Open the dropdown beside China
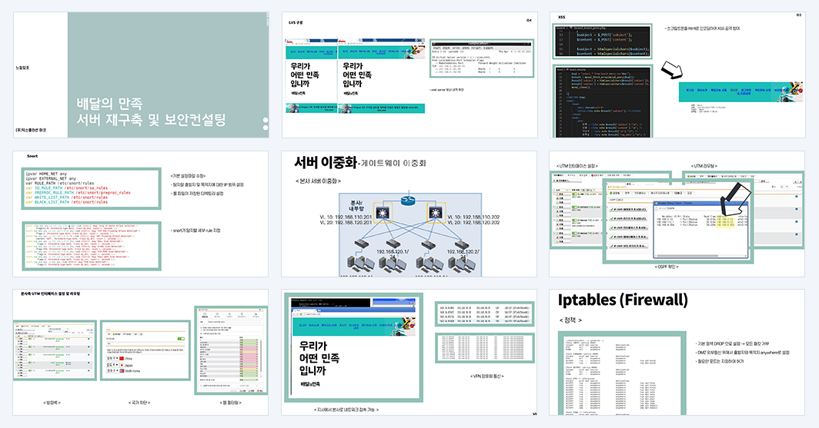 pyautogui.click(x=112, y=359)
